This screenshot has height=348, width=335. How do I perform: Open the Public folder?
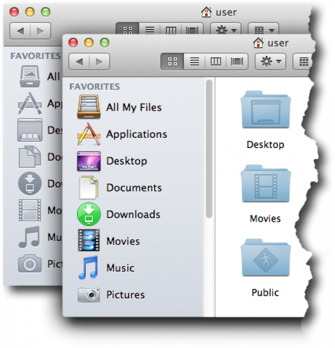click(x=265, y=268)
